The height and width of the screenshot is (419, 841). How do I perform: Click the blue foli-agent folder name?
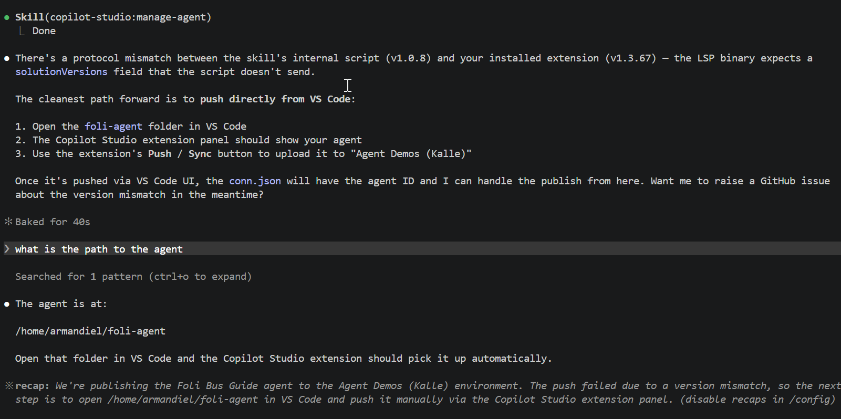coord(113,127)
